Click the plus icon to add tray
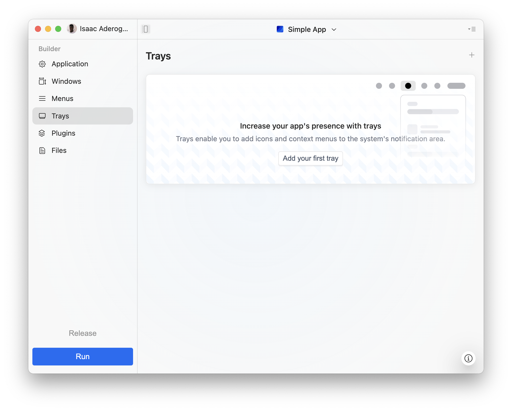512x411 pixels. [471, 55]
